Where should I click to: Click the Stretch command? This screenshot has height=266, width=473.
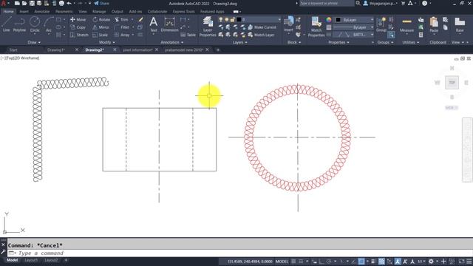79,35
